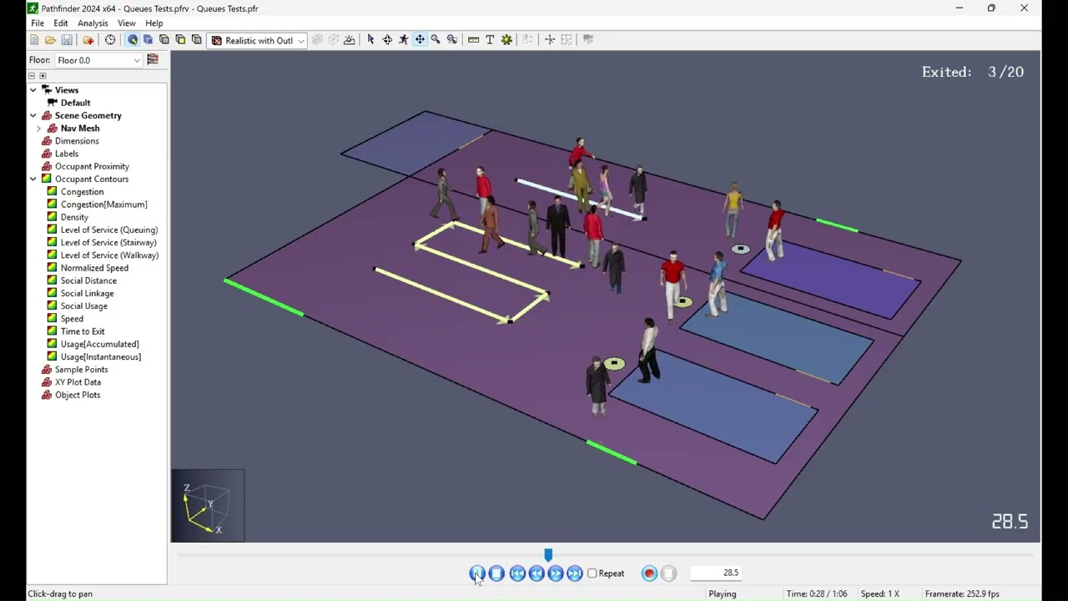The image size is (1068, 601).
Task: Select Level of Service (Stairway) contour
Action: [x=108, y=243]
